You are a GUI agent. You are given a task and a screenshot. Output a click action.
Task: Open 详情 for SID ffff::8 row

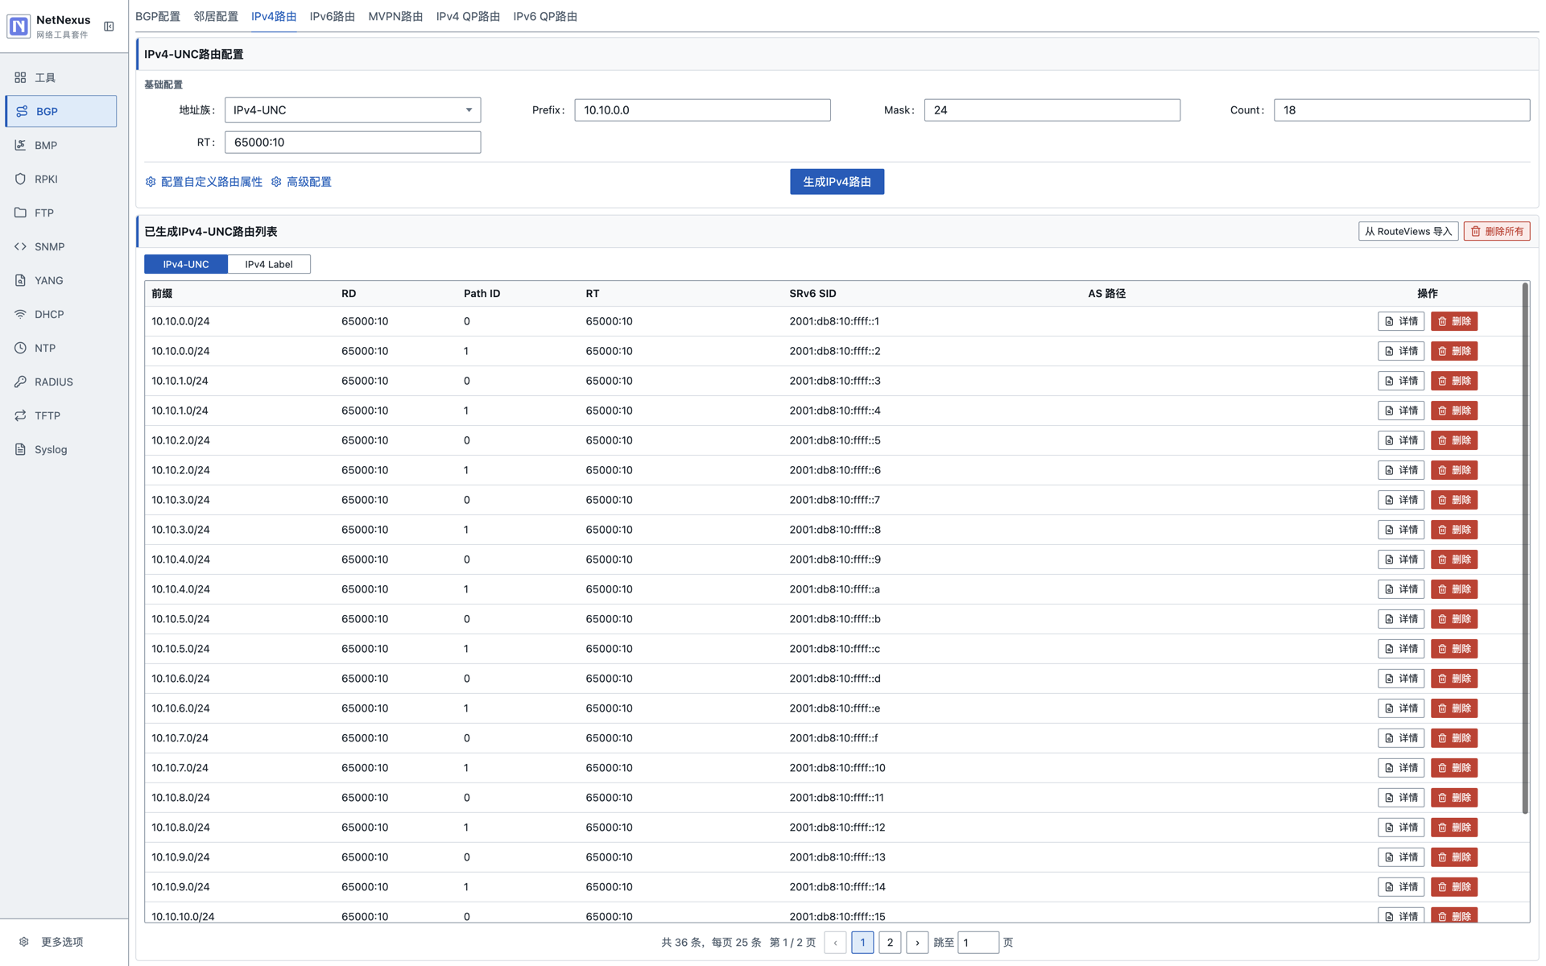tap(1401, 530)
